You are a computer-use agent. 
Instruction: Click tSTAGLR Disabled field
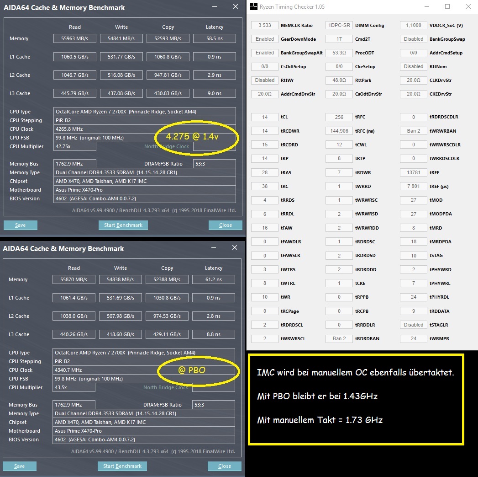(413, 325)
